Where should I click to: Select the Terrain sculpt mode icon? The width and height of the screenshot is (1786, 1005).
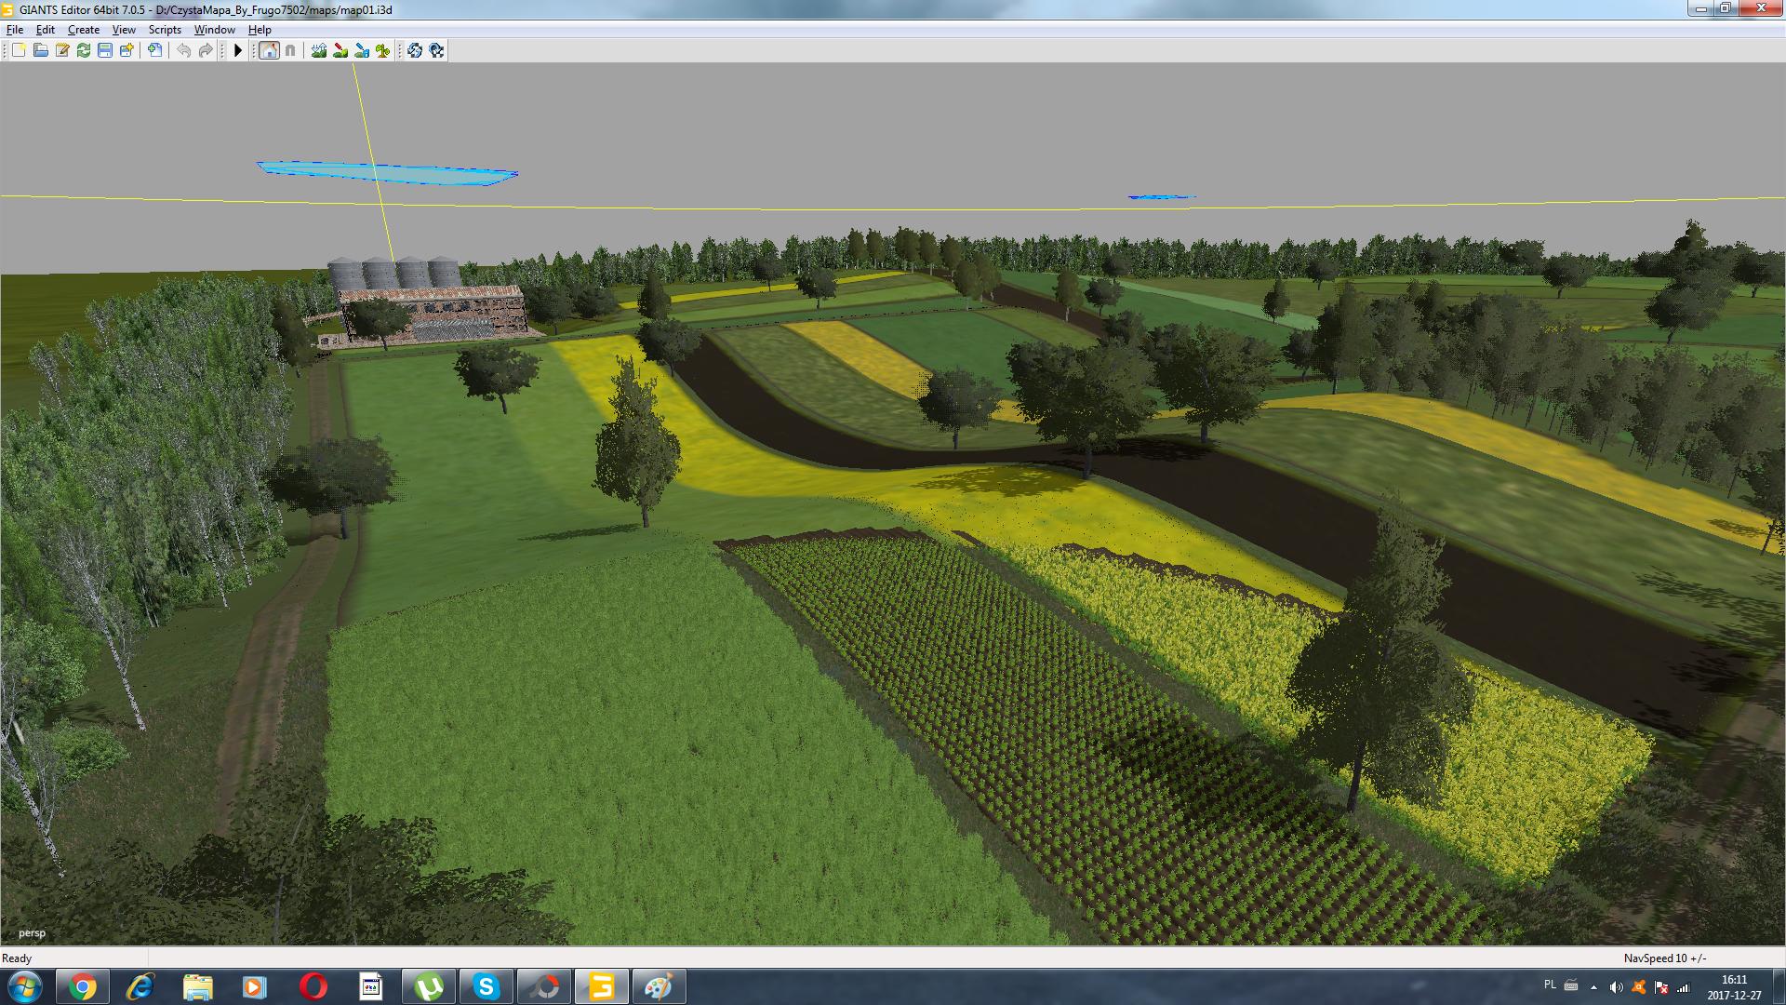click(319, 50)
